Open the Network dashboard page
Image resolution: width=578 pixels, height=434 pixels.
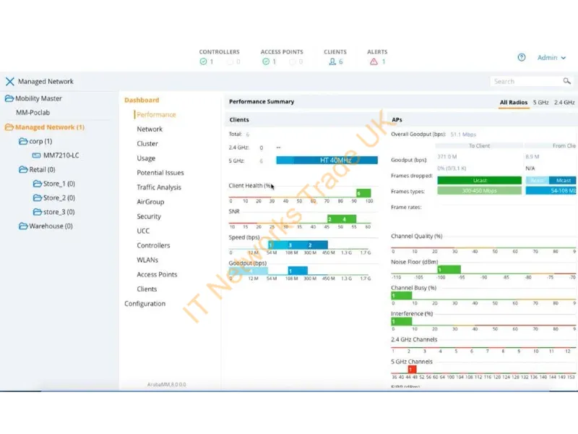click(150, 129)
